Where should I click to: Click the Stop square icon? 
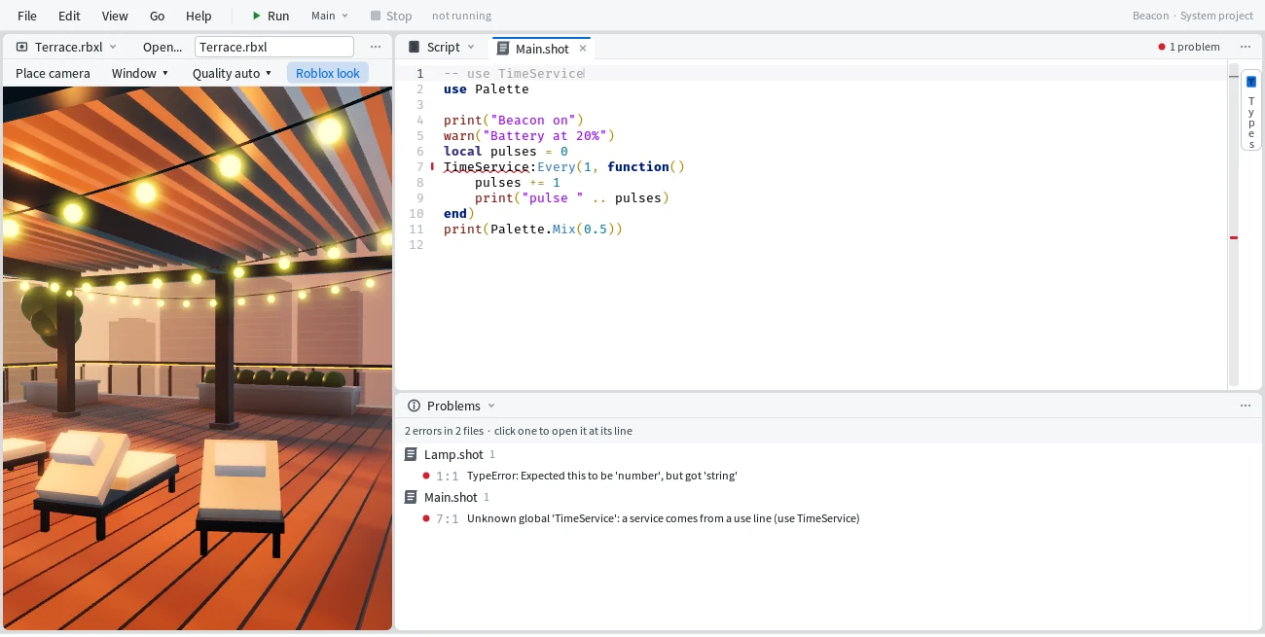pos(376,16)
